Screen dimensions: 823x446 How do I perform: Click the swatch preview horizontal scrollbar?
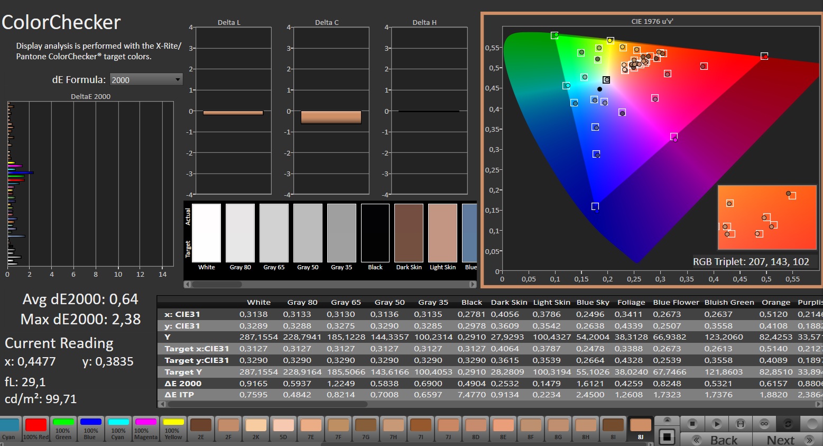pos(217,285)
